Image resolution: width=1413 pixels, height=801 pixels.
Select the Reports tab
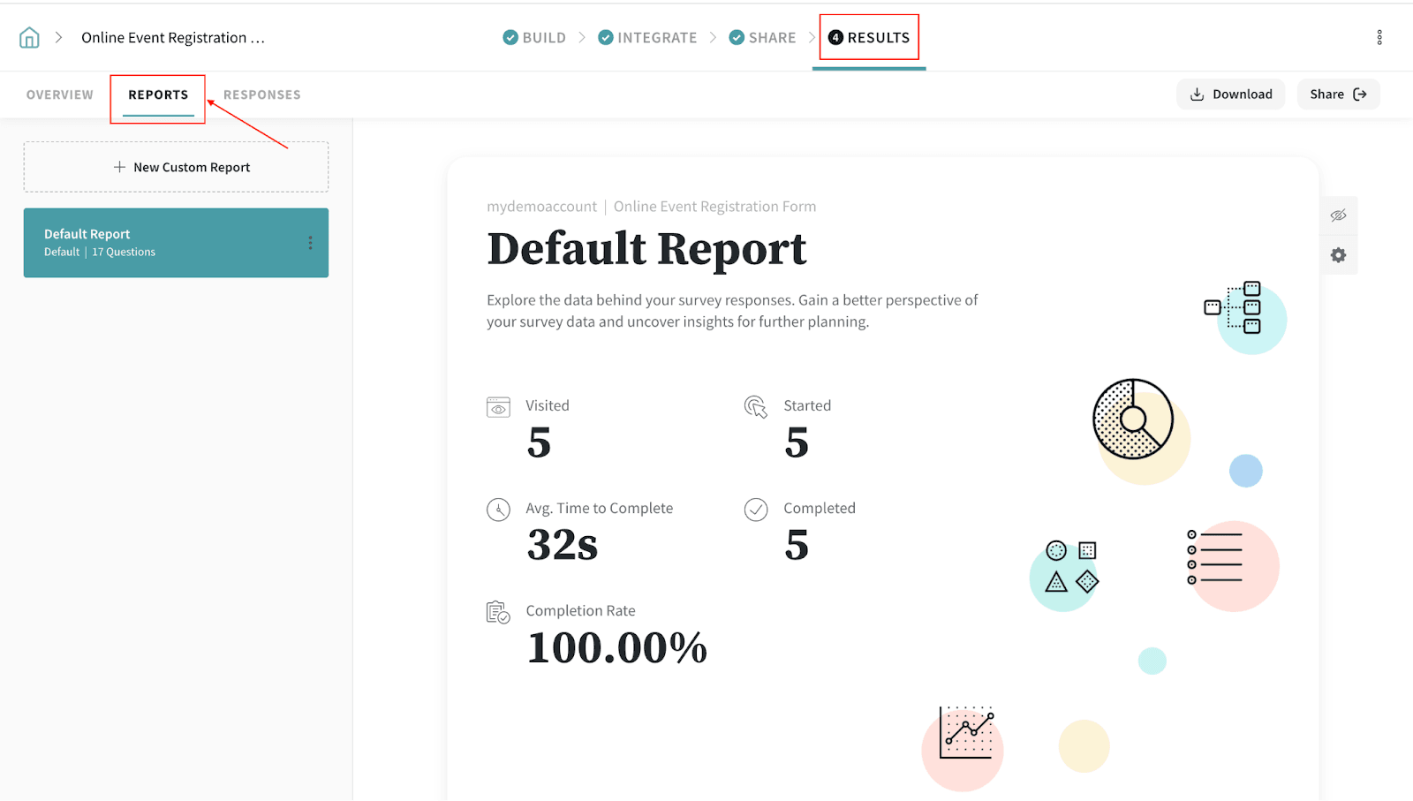[x=158, y=94]
